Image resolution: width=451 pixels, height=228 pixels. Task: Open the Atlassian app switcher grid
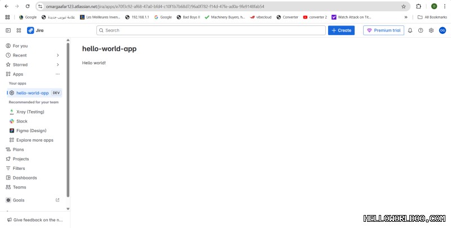[19, 30]
